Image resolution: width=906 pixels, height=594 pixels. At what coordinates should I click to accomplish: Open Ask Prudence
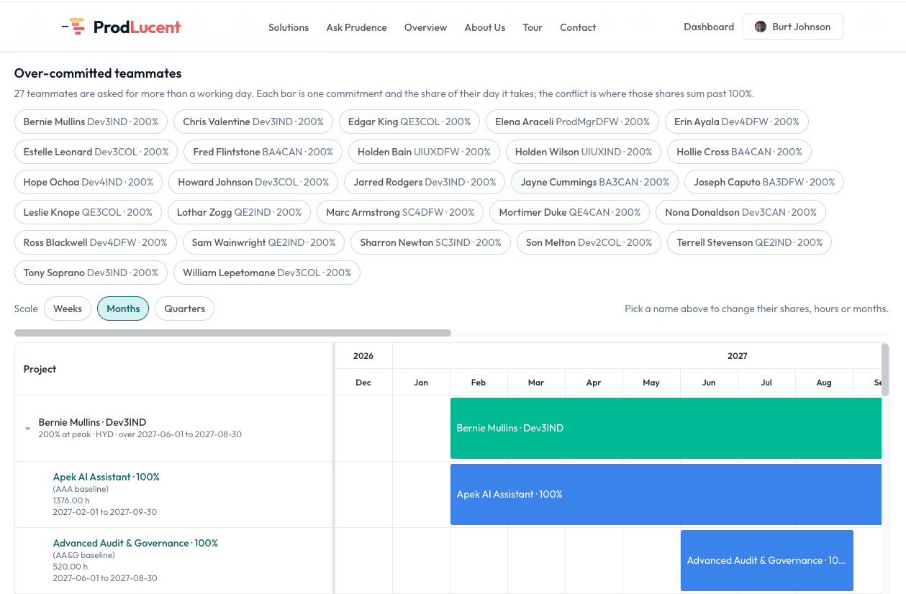[x=356, y=27]
